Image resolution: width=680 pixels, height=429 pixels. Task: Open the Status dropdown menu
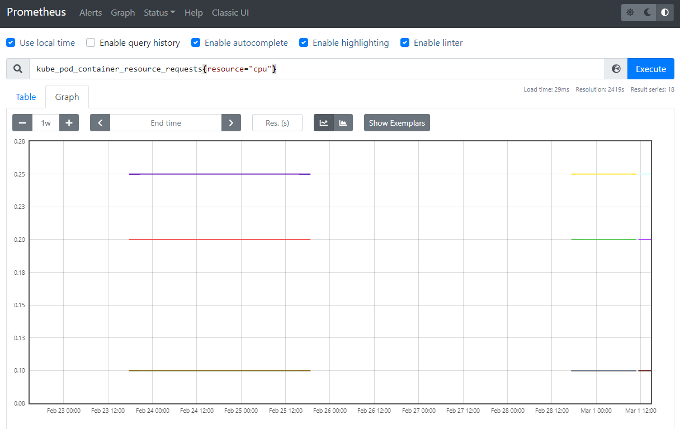click(x=159, y=12)
